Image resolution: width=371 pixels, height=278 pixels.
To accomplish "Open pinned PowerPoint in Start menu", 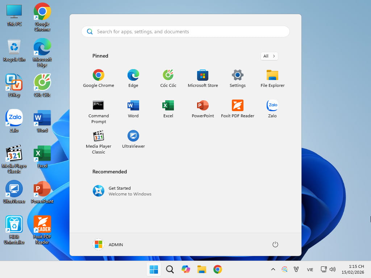I will [x=203, y=109].
